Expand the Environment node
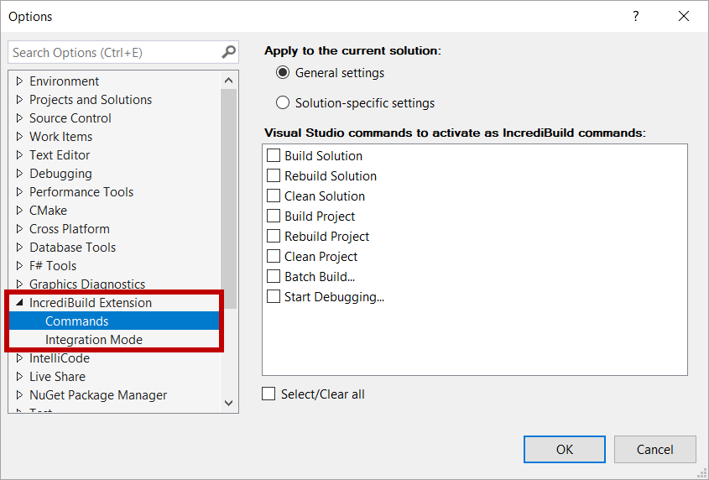This screenshot has height=480, width=709. pyautogui.click(x=19, y=81)
